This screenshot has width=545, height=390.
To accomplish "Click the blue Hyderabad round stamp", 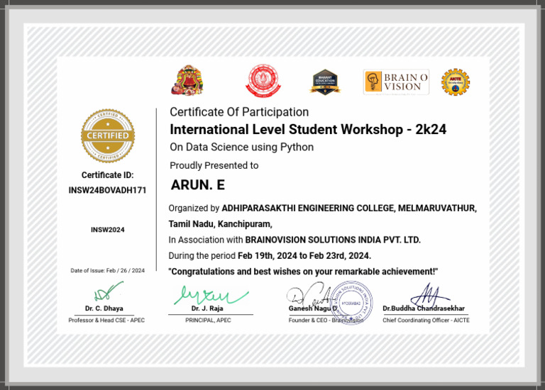I will [x=351, y=303].
